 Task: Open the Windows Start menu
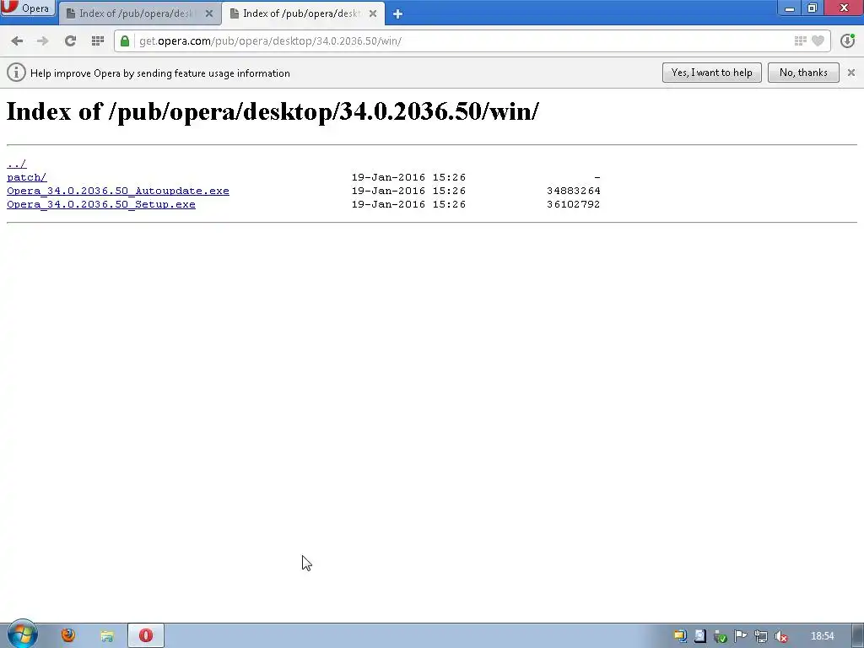(x=22, y=634)
